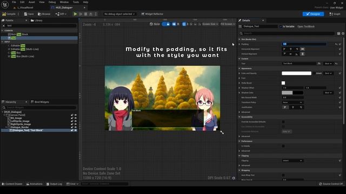Click the Unreal Engine logo icon
This screenshot has width=346, height=194.
pyautogui.click(x=5, y=4)
